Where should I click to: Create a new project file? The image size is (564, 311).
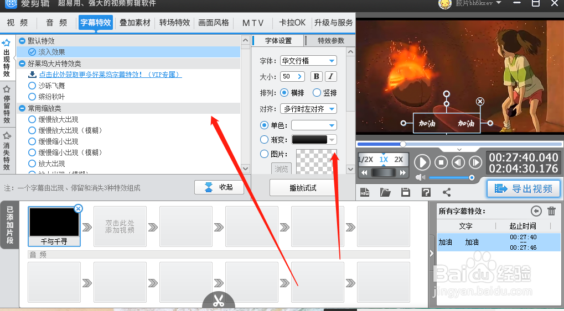click(365, 192)
